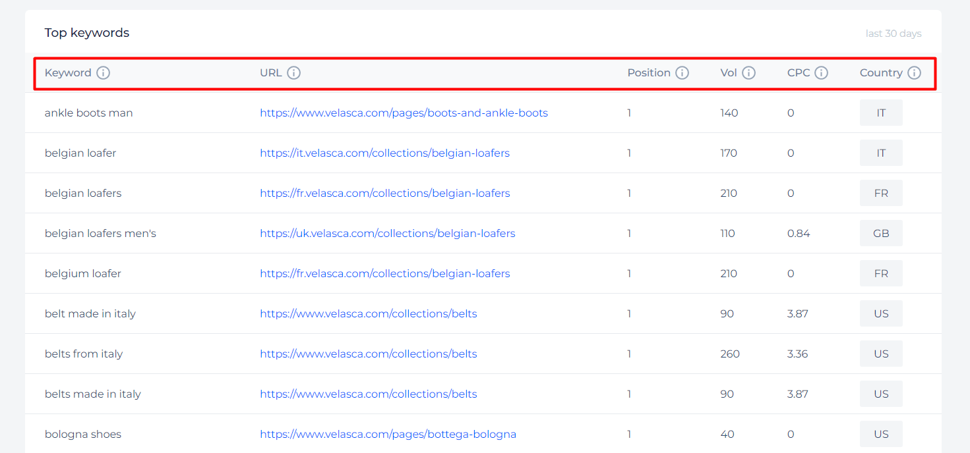The image size is (970, 453).
Task: Click the last 30 days label
Action: (x=894, y=34)
